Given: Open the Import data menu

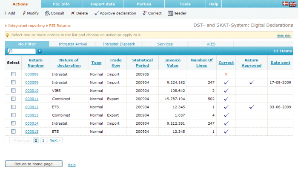Looking at the screenshot, I should click(x=103, y=4).
